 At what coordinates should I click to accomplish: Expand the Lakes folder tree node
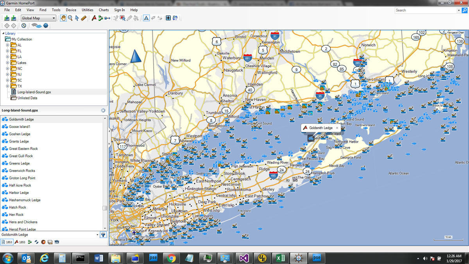[7, 63]
